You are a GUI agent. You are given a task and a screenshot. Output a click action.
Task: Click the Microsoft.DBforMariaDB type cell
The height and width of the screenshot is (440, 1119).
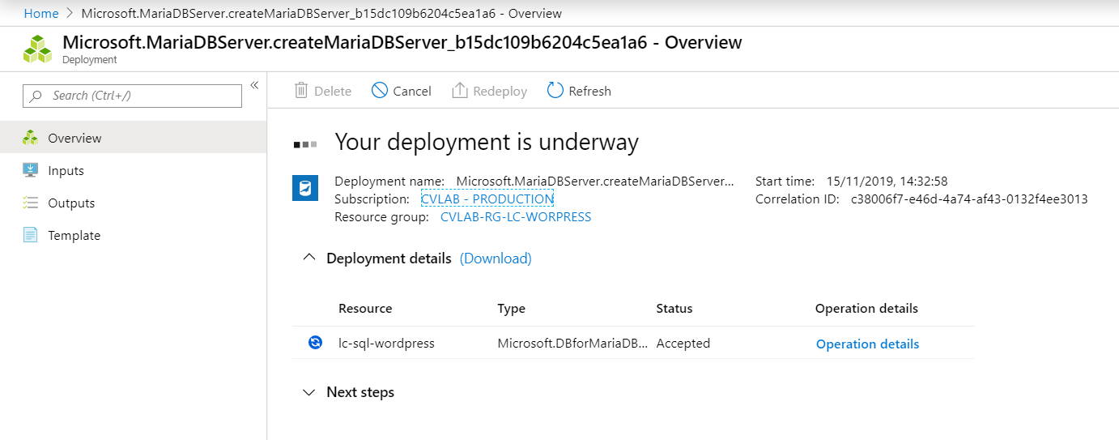pos(573,343)
